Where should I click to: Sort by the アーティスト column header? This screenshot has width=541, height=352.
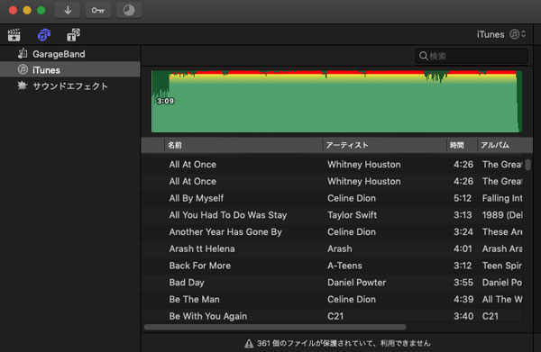point(385,145)
